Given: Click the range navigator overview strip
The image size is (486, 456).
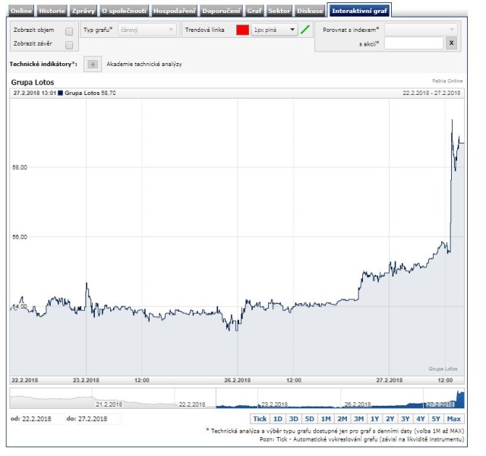Looking at the screenshot, I should [235, 398].
